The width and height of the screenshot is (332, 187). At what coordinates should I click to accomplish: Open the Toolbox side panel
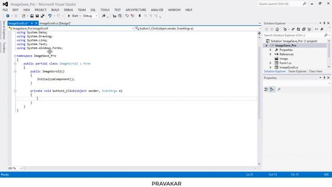point(4,47)
